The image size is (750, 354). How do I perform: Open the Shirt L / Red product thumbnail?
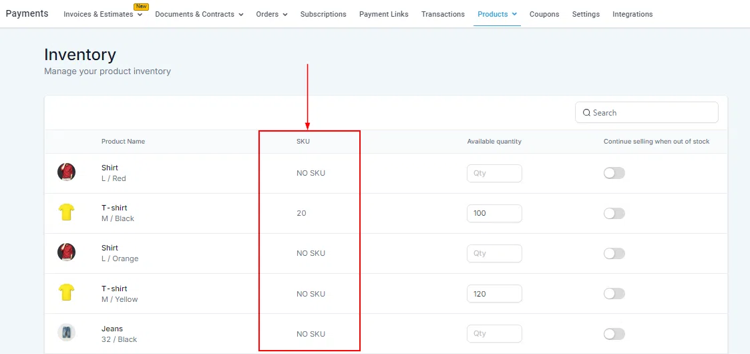67,172
